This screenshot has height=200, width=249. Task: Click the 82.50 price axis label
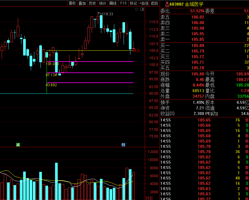coord(154,115)
